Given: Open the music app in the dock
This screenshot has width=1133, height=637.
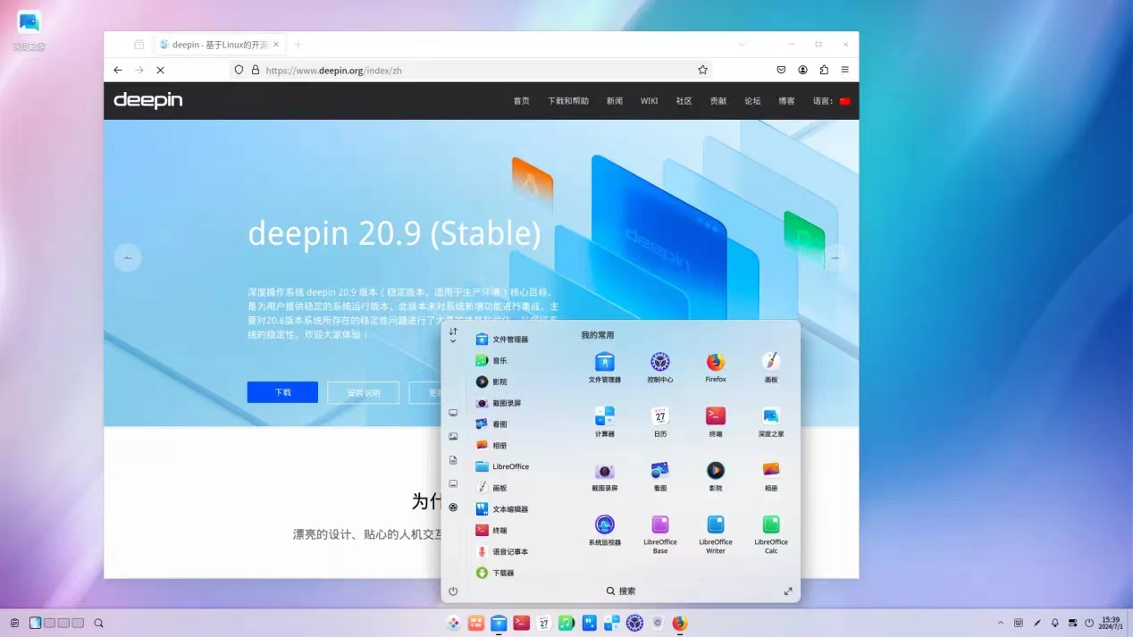Looking at the screenshot, I should pos(566,624).
